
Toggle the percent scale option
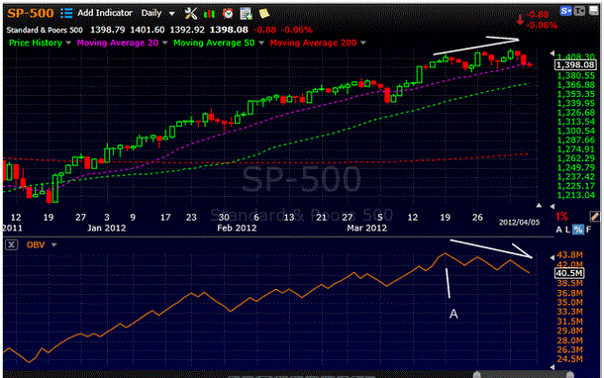578,230
